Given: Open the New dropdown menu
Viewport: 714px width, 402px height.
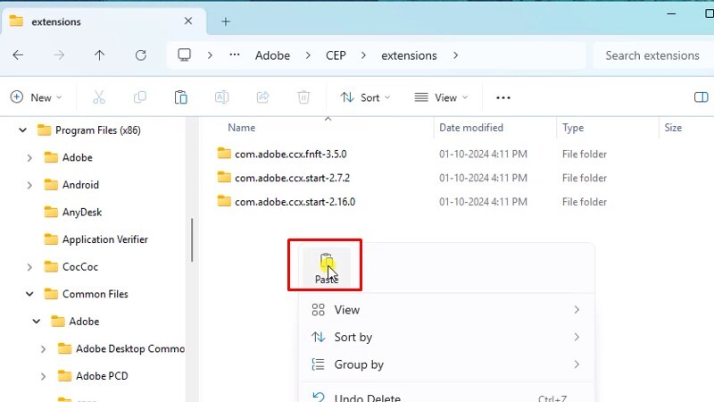Looking at the screenshot, I should click(x=36, y=97).
